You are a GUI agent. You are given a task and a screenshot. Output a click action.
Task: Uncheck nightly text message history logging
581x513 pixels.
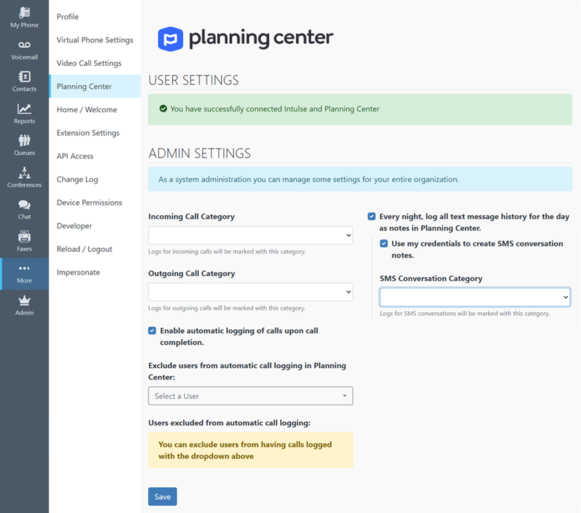coord(372,216)
